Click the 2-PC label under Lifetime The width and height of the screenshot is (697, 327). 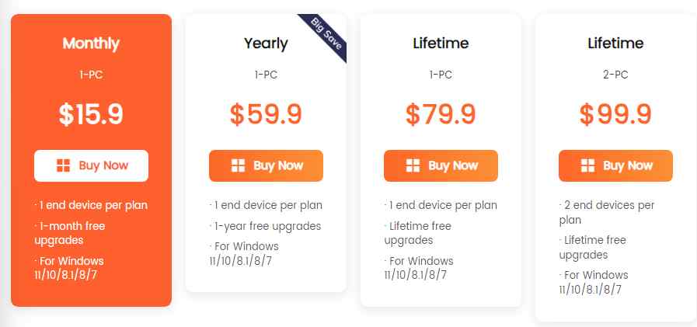[x=615, y=75]
